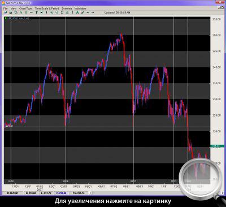
Task: Click the 220.00 price axis label
Action: point(216,131)
